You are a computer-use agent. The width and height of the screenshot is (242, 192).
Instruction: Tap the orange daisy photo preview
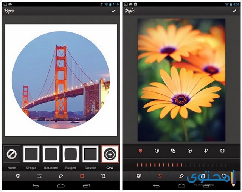181,80
